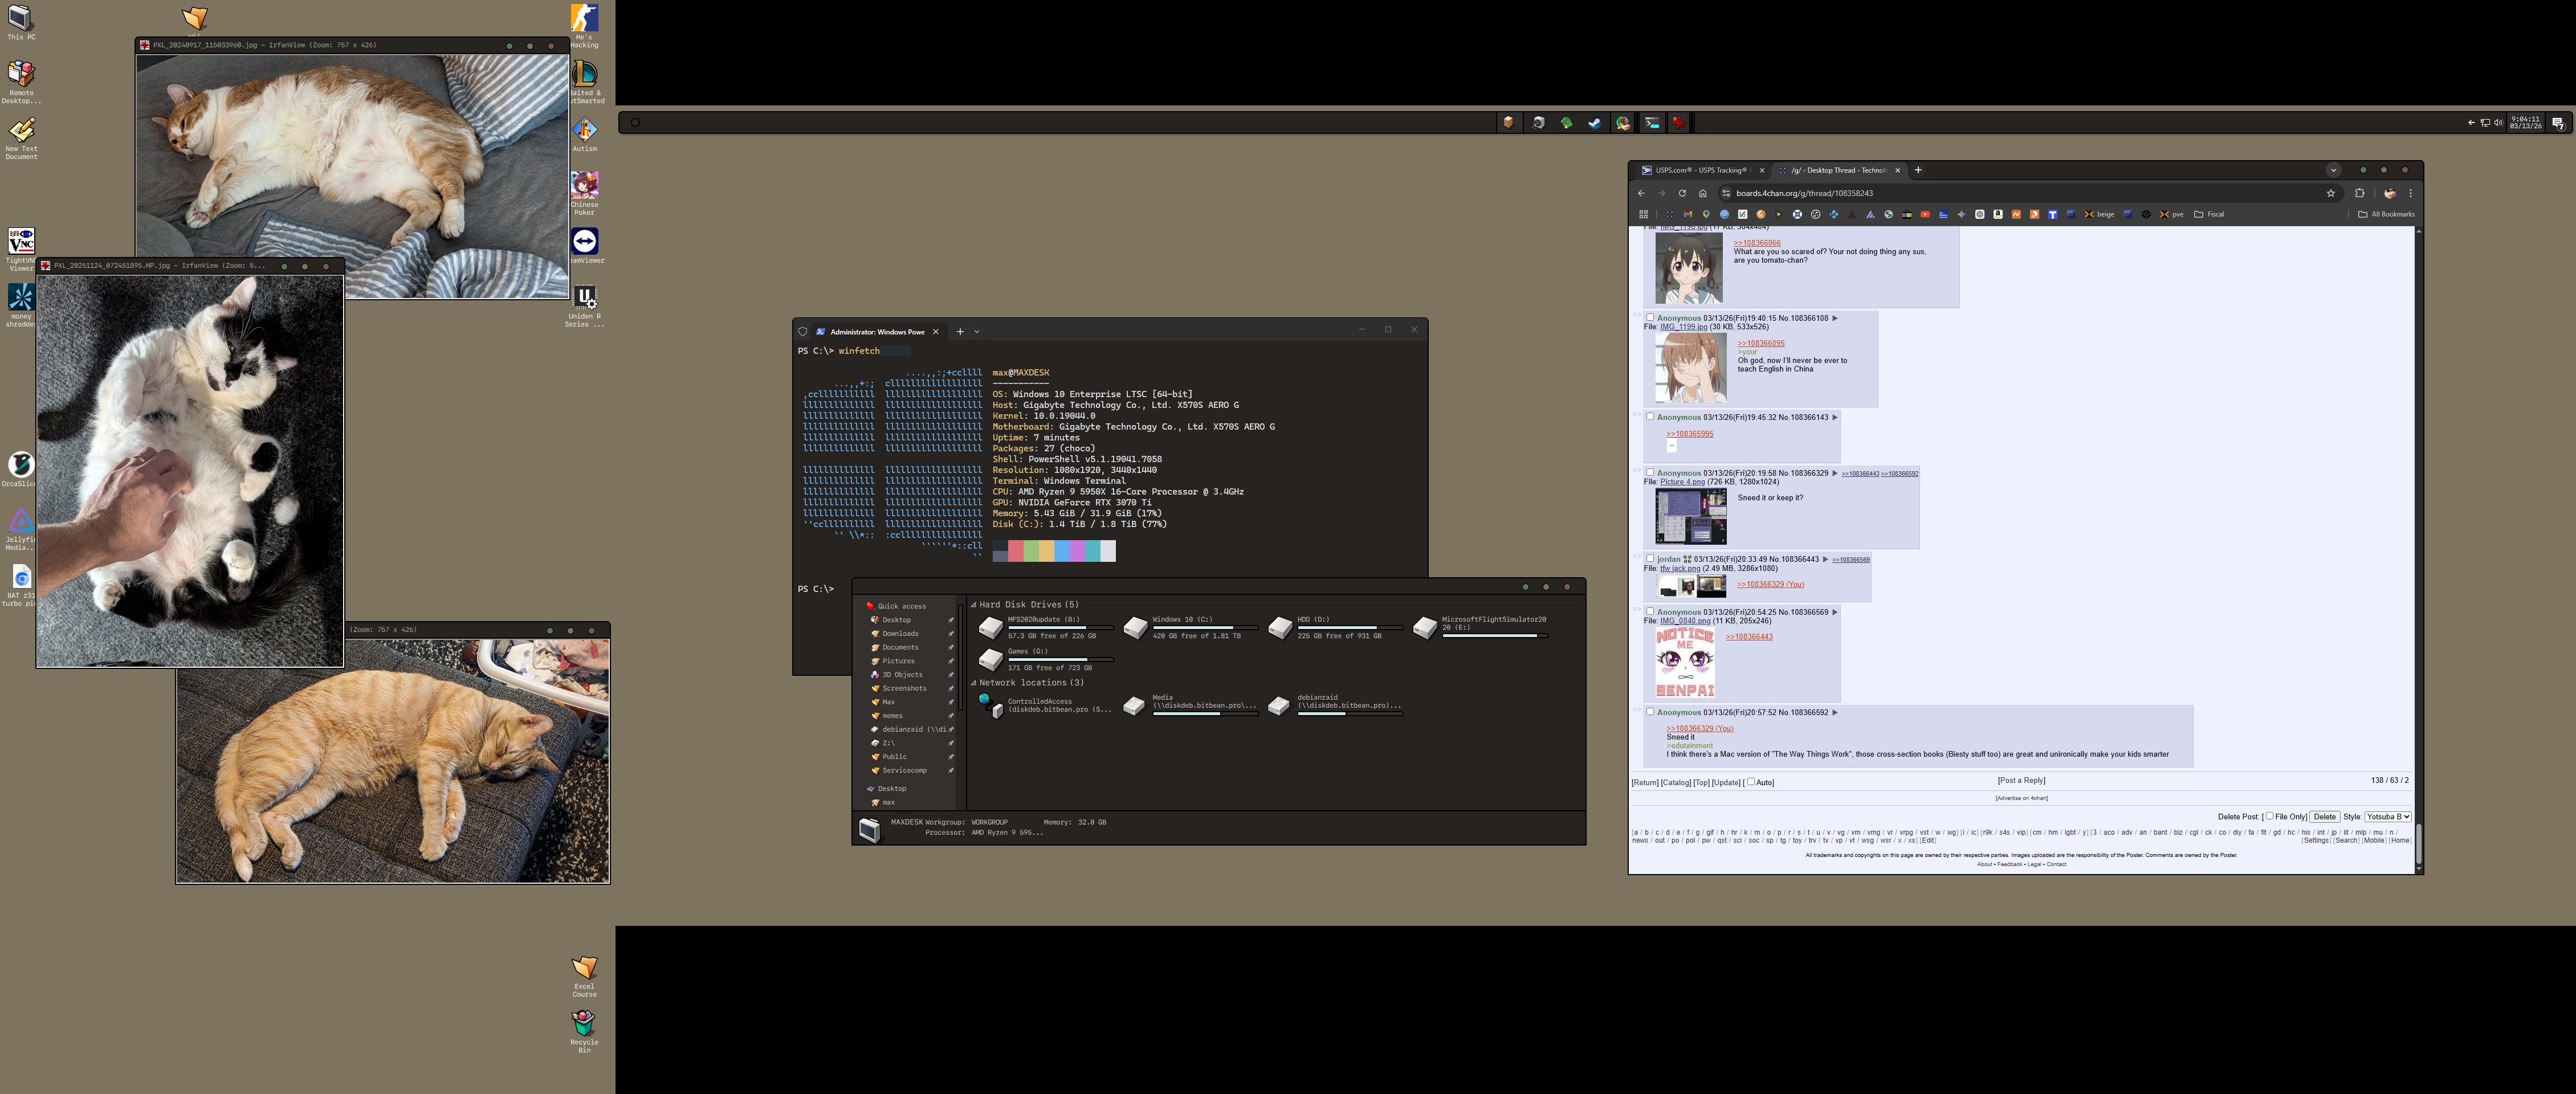Enable the Auto update checkbox
Viewport: 2576px width, 1094px height.
[x=1750, y=781]
